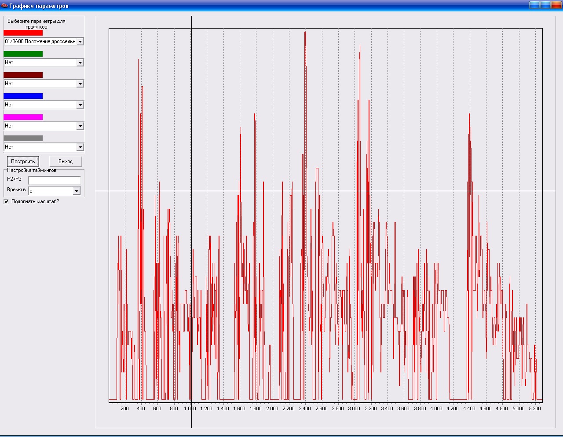The height and width of the screenshot is (437, 563).
Task: Close the Графики параметров window
Action: click(557, 5)
